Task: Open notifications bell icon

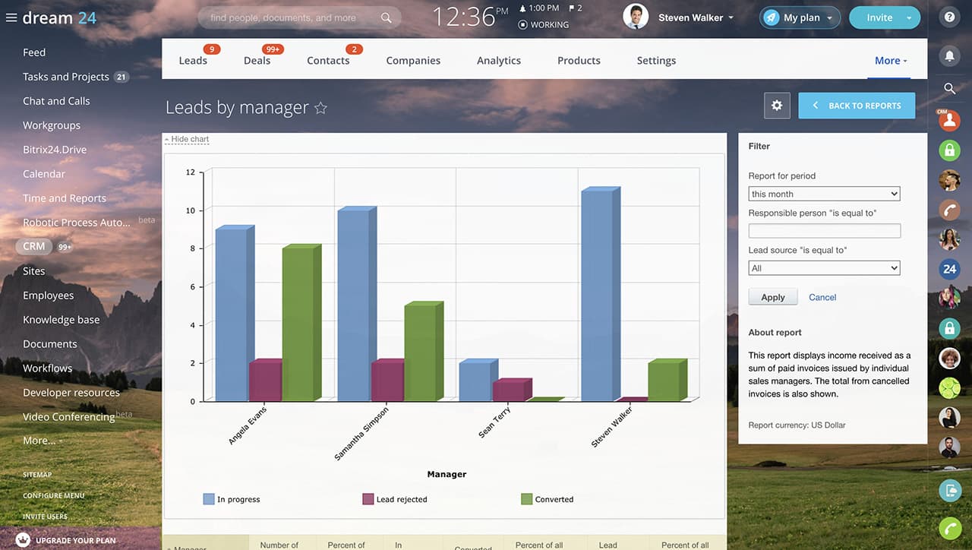Action: pos(949,55)
